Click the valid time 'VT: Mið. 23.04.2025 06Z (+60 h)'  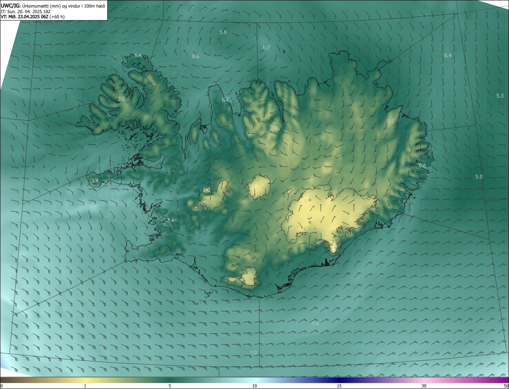tap(33, 16)
